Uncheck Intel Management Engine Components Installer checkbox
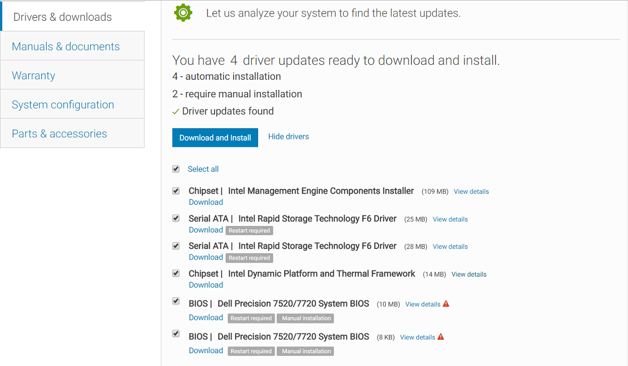Screen dimensions: 628x366 coord(176,190)
